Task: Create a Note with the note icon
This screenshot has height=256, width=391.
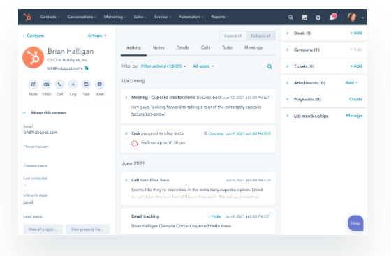Action: click(34, 84)
